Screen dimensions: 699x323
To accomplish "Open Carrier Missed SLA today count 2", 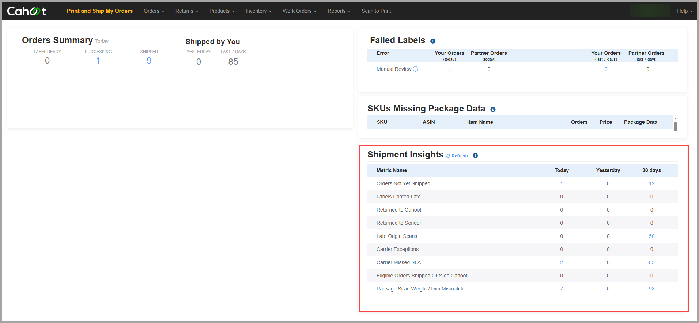I will [562, 262].
